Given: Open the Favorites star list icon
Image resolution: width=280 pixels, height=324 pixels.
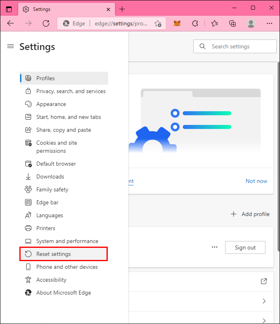Looking at the screenshot, I should pyautogui.click(x=214, y=23).
